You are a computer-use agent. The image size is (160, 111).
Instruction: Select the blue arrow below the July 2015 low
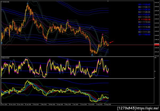pos(92,55)
